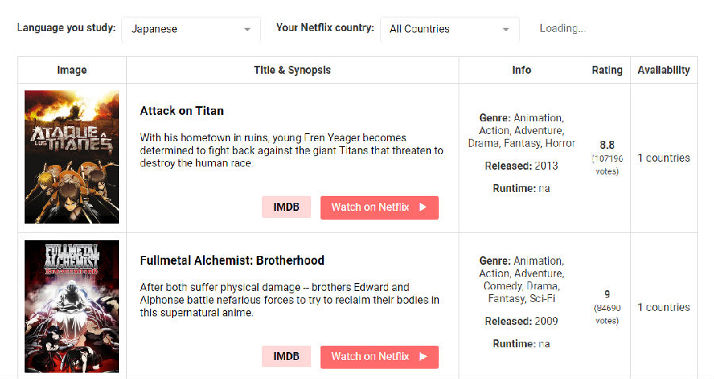Click the arrow beside Japanese selection
Screen dimensions: 714x379
248,29
